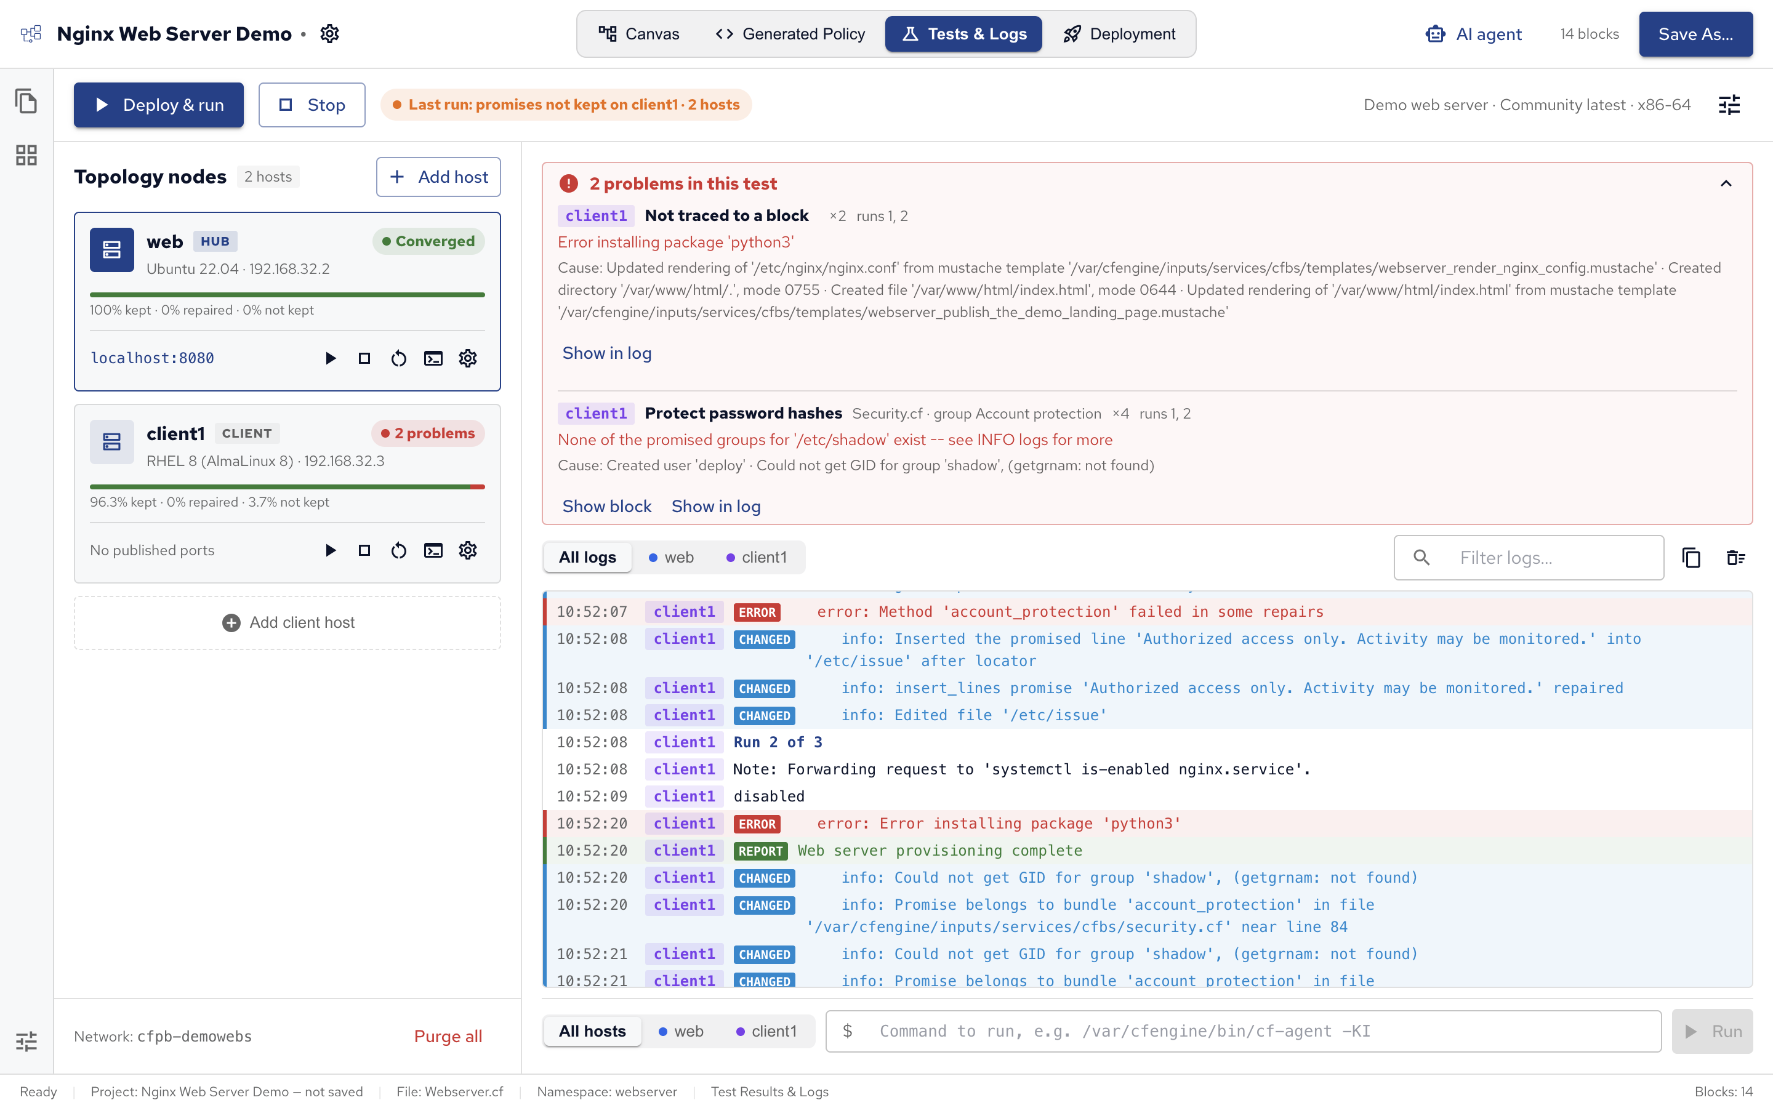This screenshot has width=1773, height=1108.
Task: Click Save As... button
Action: click(x=1695, y=34)
